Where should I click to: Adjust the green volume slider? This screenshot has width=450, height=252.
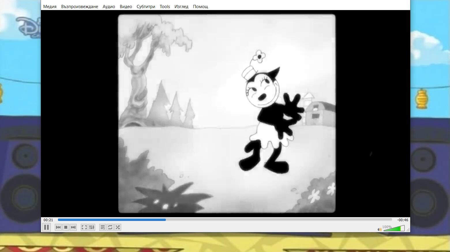click(x=394, y=229)
